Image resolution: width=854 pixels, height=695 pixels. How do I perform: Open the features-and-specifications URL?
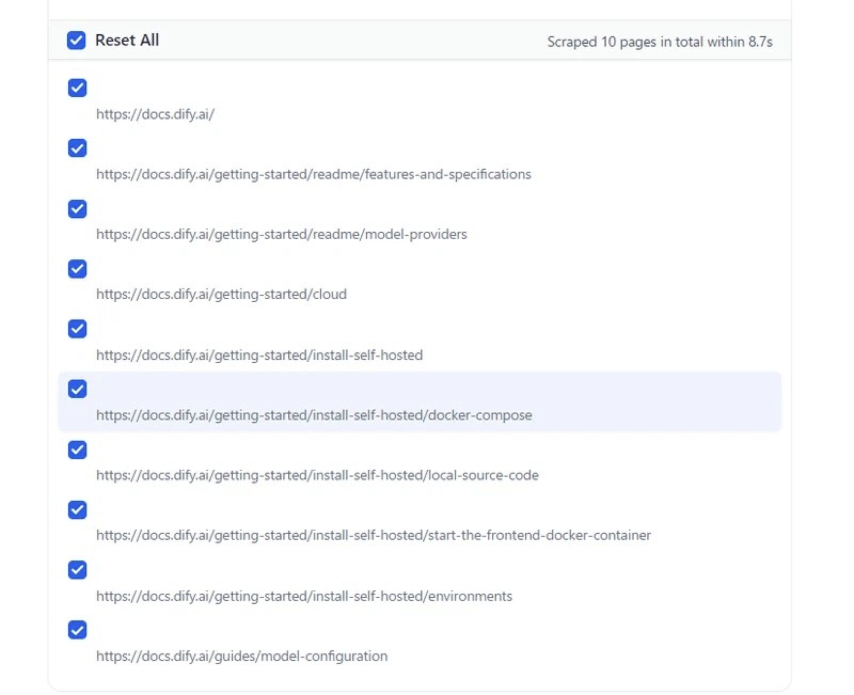(x=313, y=175)
